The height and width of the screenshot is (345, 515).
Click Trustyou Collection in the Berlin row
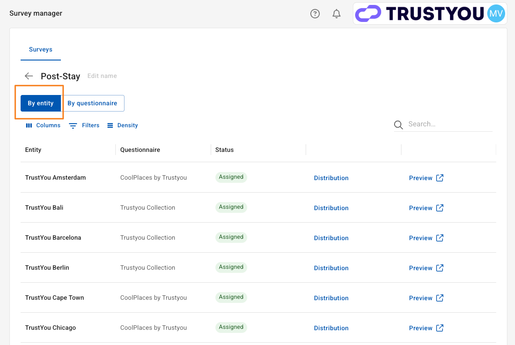pos(147,268)
